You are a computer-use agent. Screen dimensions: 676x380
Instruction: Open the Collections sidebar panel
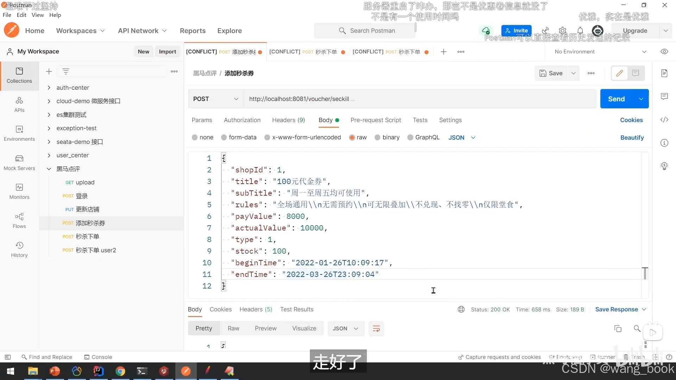[x=19, y=76]
